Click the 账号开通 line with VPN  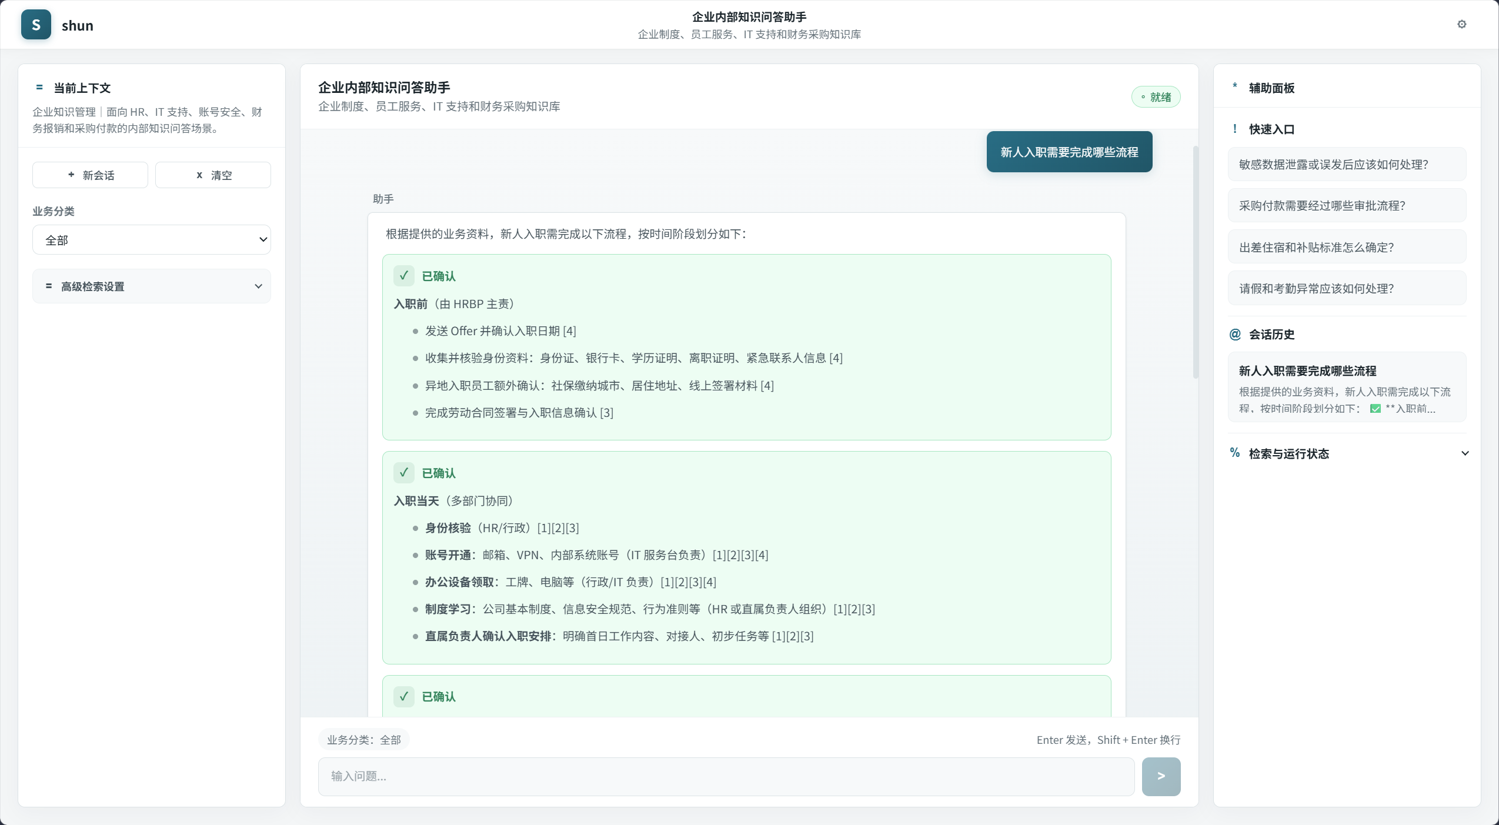(596, 555)
